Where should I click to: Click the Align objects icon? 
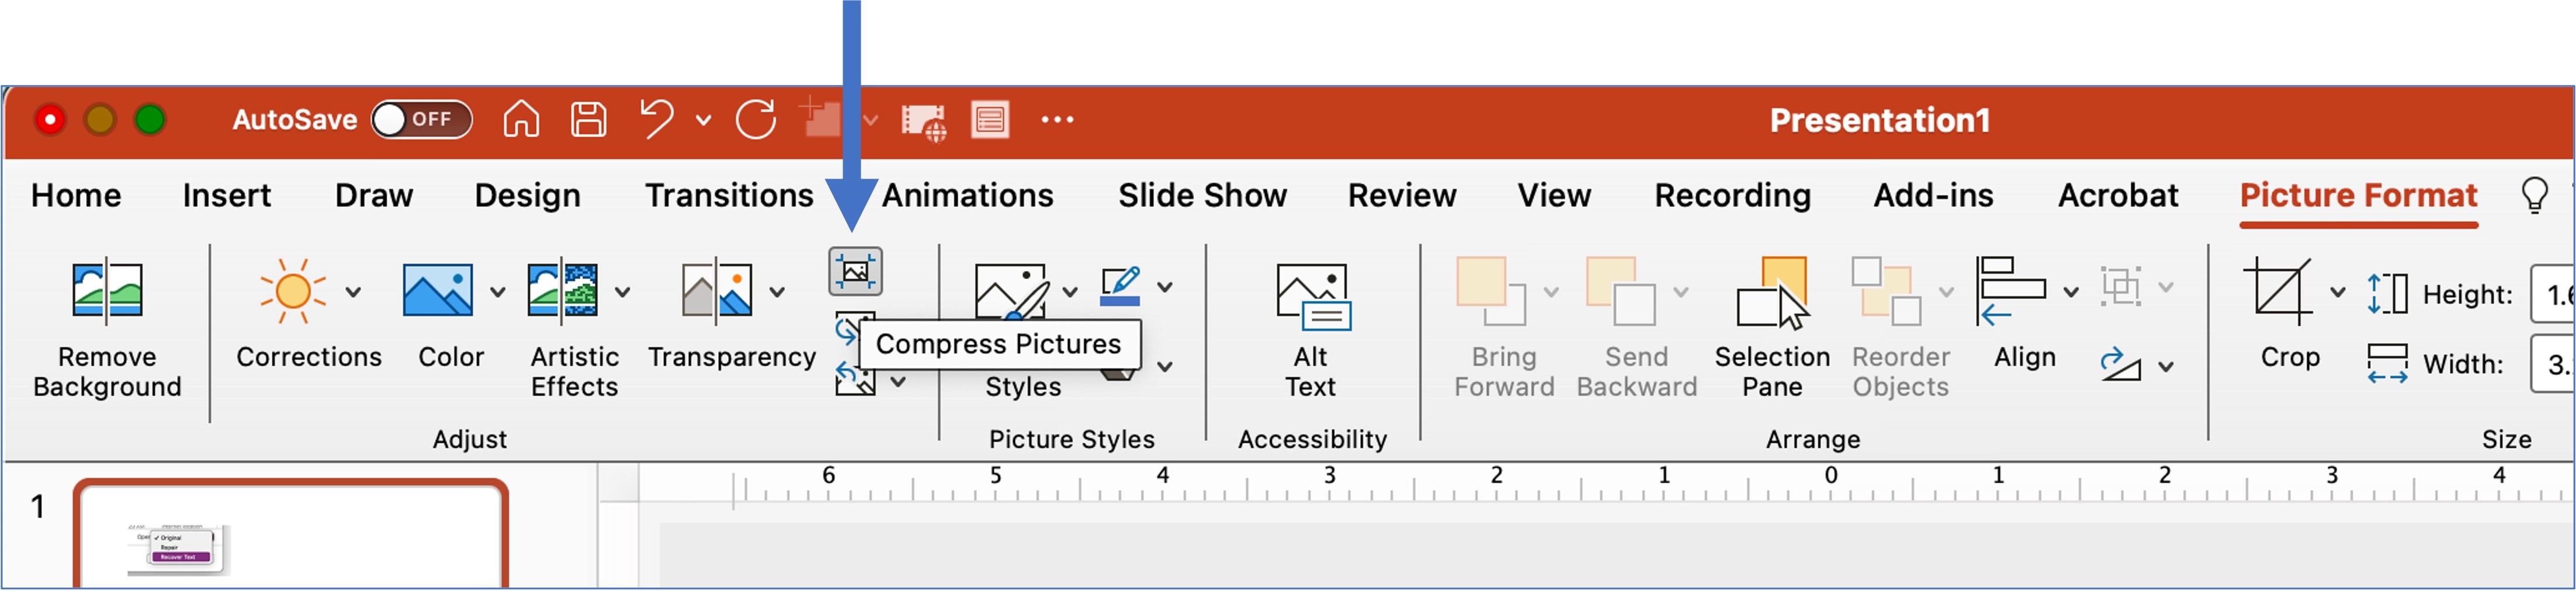[2011, 291]
